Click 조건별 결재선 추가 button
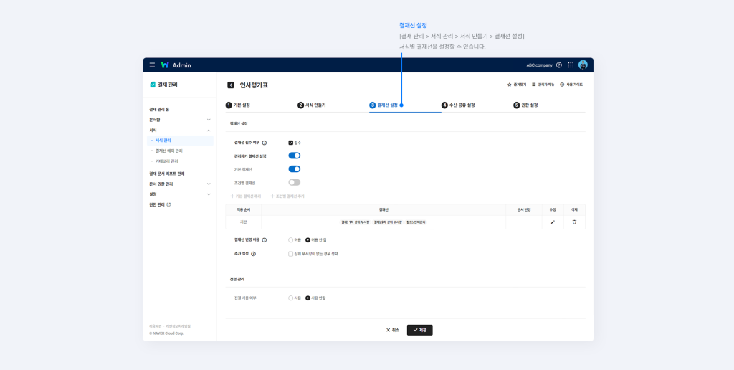The height and width of the screenshot is (370, 734). (x=287, y=196)
